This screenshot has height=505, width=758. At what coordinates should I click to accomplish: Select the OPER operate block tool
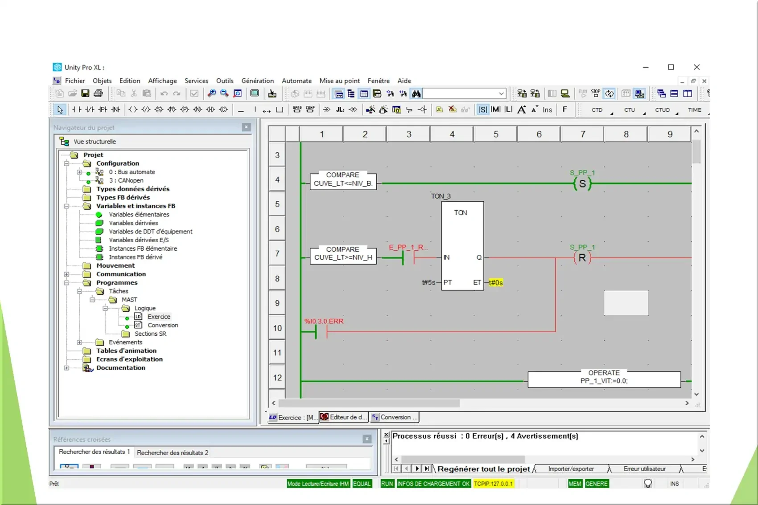[x=297, y=110]
